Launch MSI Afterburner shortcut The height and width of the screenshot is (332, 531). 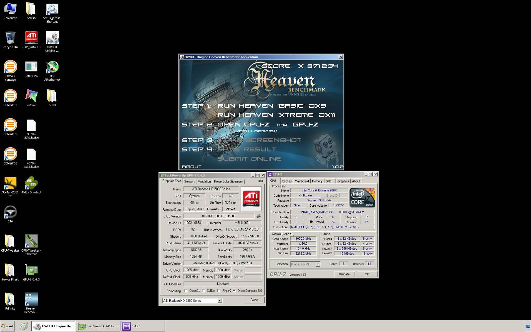point(52,70)
